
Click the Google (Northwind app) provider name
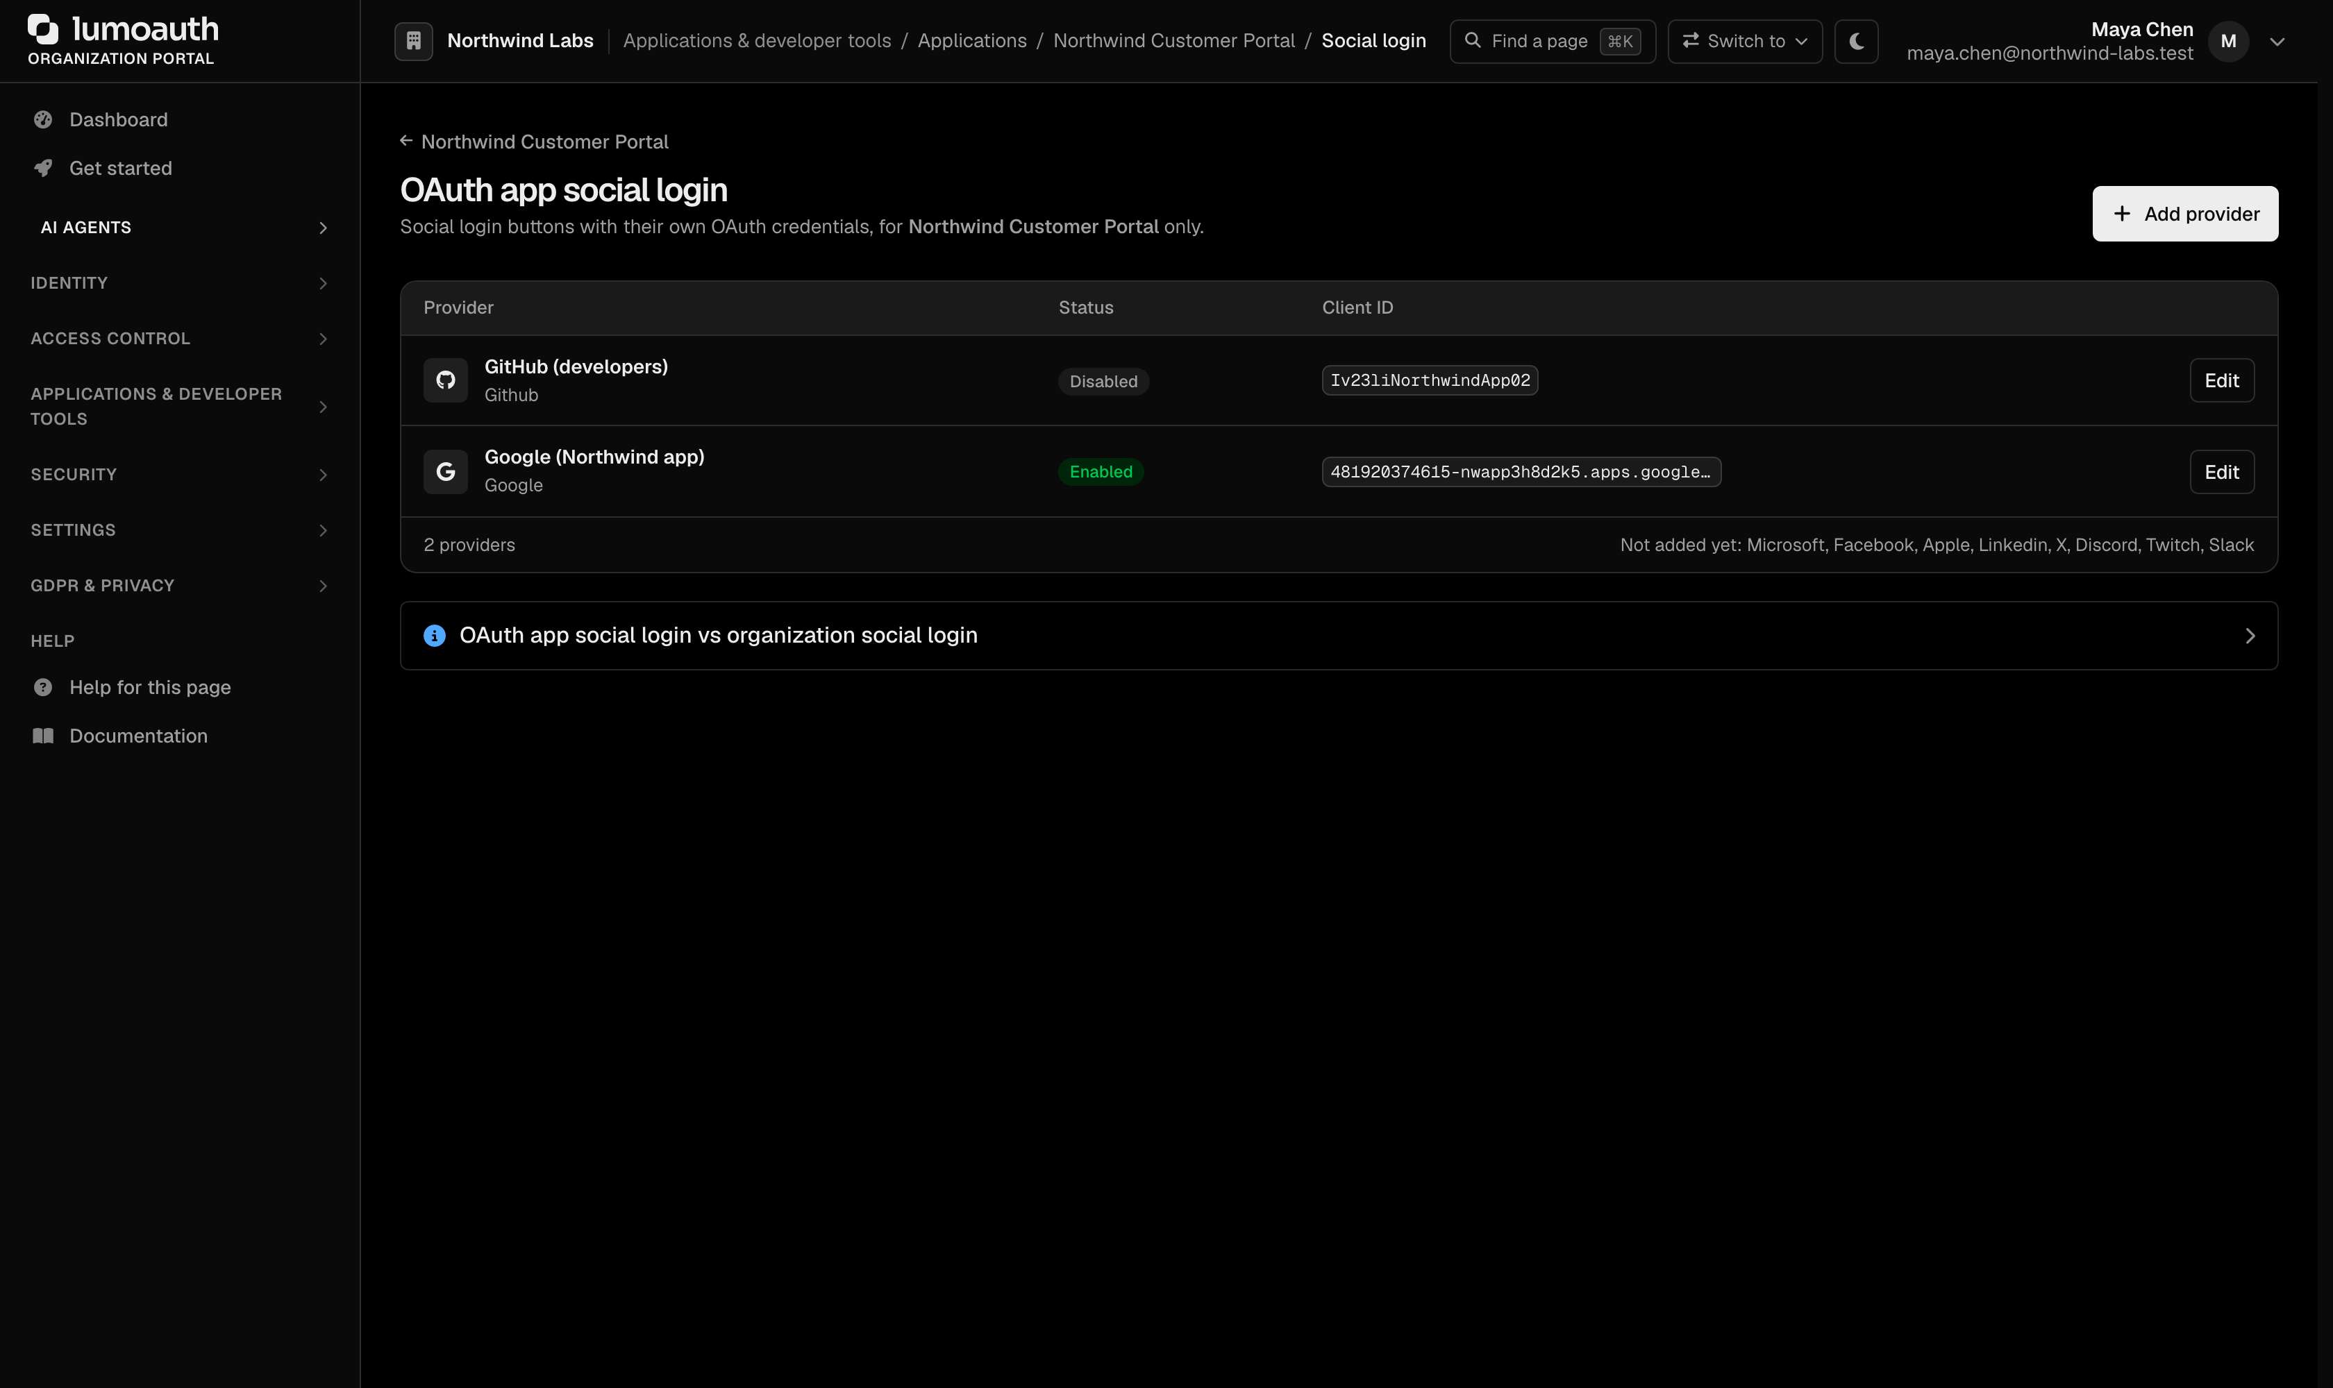(x=594, y=457)
